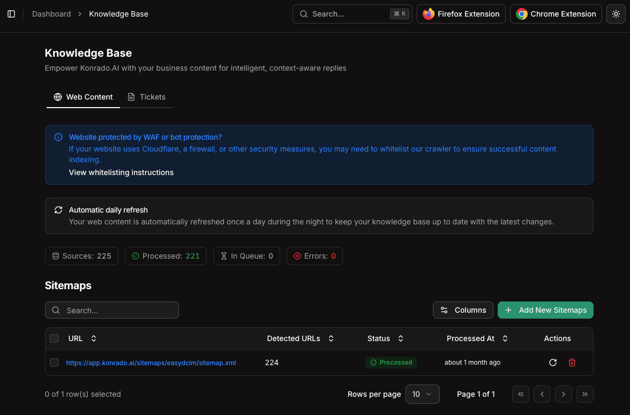Click the green Processed status badge

click(391, 363)
